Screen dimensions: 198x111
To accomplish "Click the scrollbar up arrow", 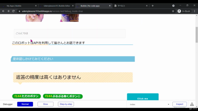I will [197, 15].
